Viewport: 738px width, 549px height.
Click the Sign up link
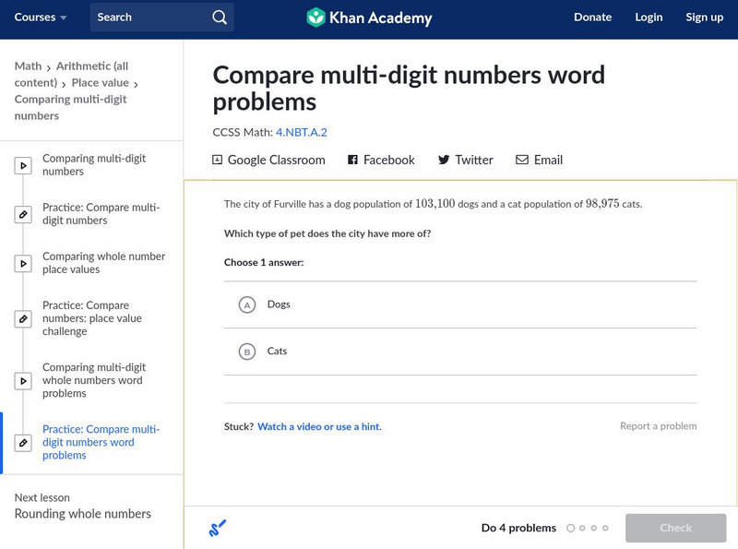[x=704, y=18]
